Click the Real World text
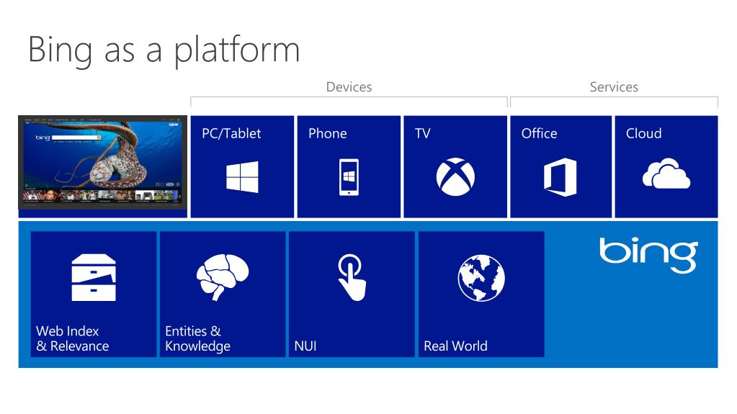This screenshot has height=414, width=737. pyautogui.click(x=455, y=346)
